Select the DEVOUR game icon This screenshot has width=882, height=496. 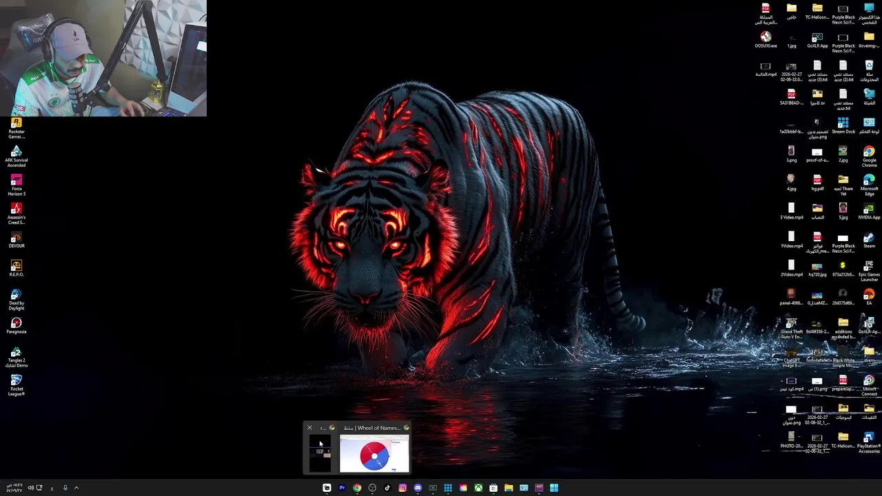coord(17,240)
